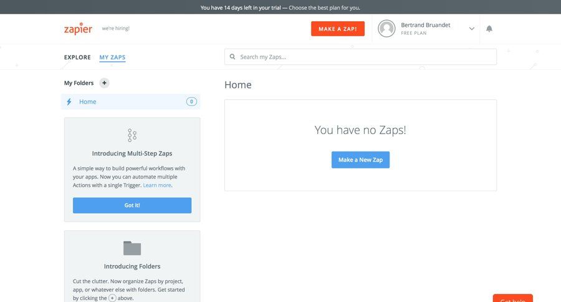Click the Zapier logo

coord(78,29)
